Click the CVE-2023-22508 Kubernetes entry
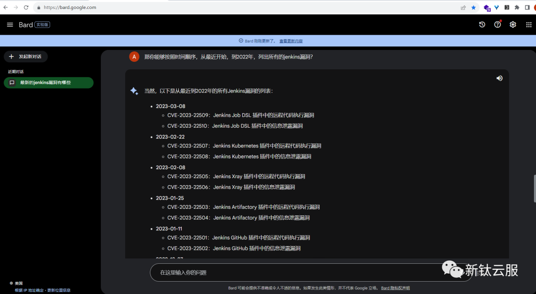 coord(239,156)
